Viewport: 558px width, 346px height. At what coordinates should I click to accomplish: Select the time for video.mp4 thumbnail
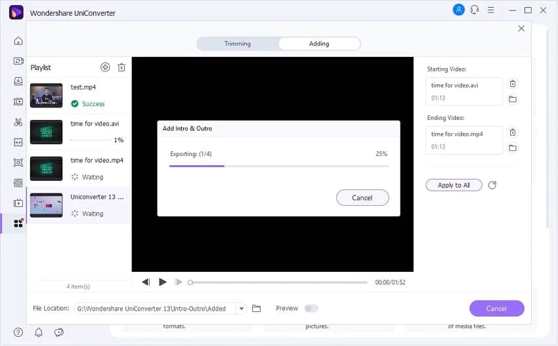click(46, 168)
